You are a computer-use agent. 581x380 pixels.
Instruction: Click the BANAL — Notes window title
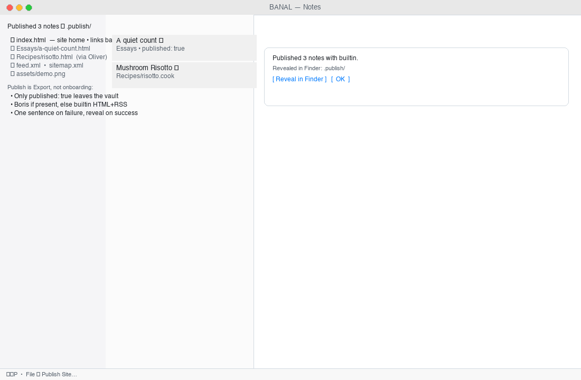point(295,7)
